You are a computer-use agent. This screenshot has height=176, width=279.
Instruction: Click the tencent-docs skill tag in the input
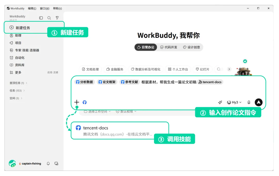click(210, 82)
